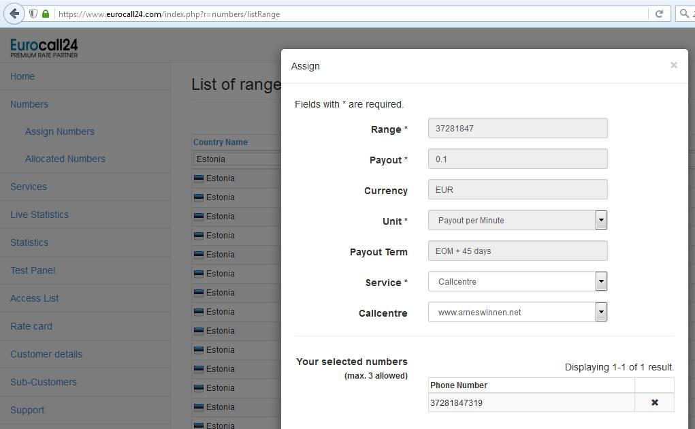Click the shield tracking protection icon
The width and height of the screenshot is (695, 429).
click(x=33, y=14)
